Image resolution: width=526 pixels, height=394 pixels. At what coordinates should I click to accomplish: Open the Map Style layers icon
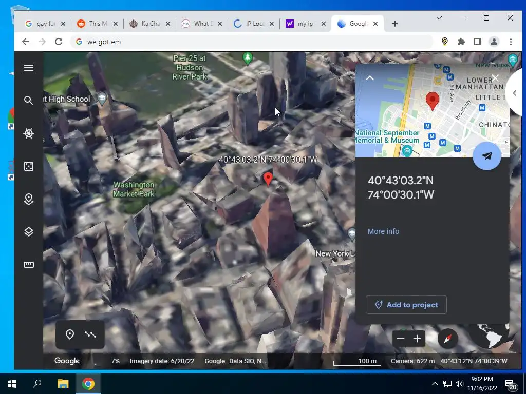pos(29,232)
